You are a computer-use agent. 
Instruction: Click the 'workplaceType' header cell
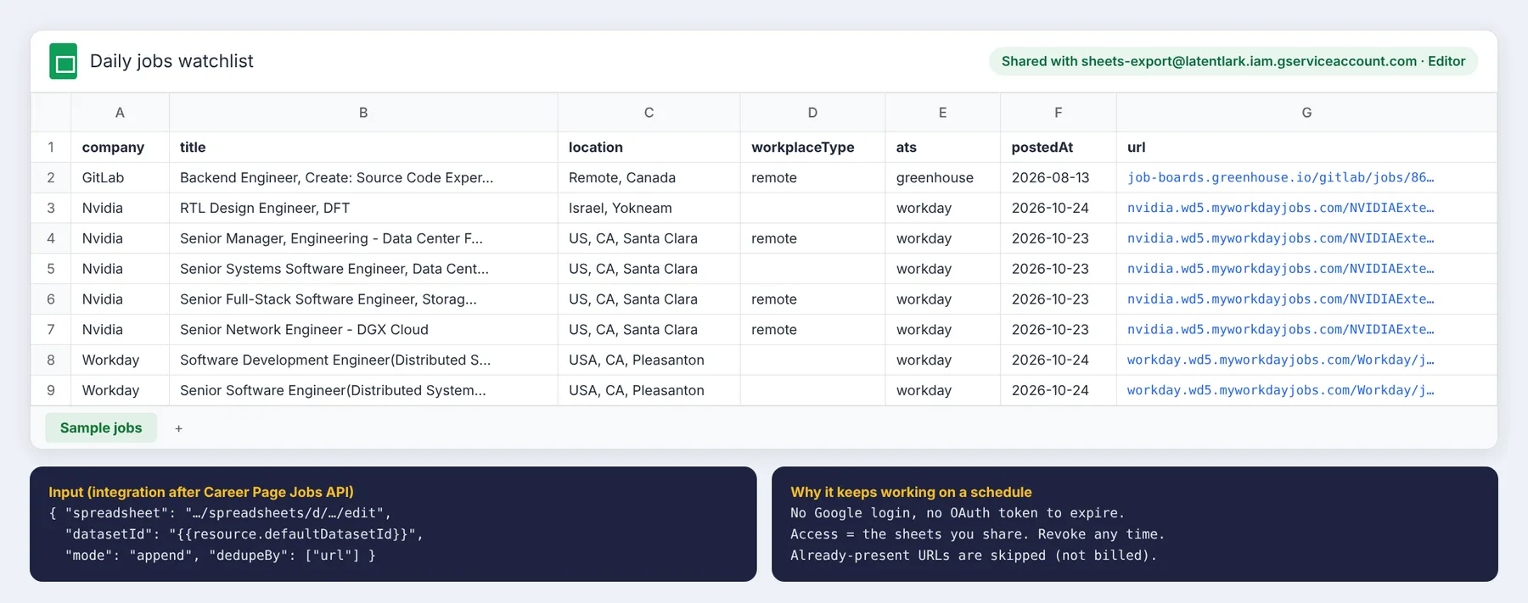click(x=812, y=148)
